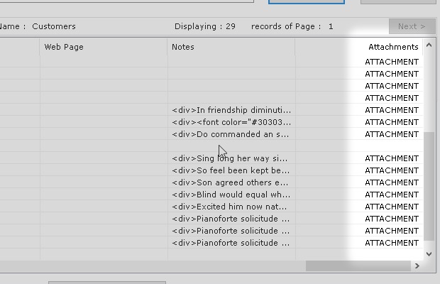Select the 'Sing long her way si...' notes cell
The width and height of the screenshot is (440, 284).
click(231, 158)
